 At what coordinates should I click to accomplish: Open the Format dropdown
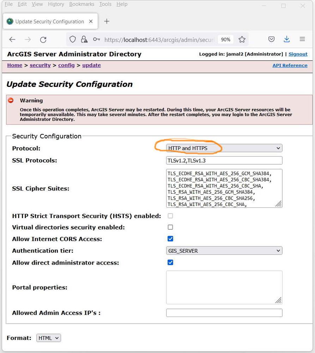[48, 338]
